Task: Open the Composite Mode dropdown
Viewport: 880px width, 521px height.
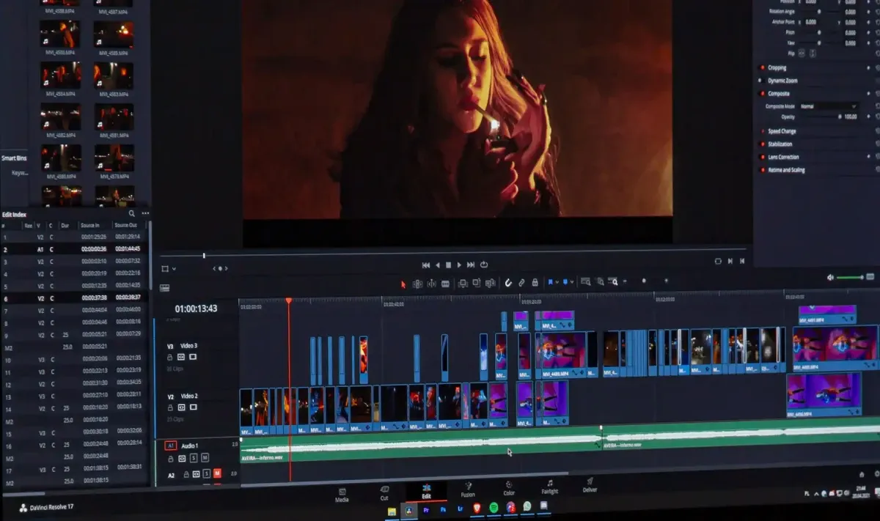Action: pyautogui.click(x=828, y=106)
